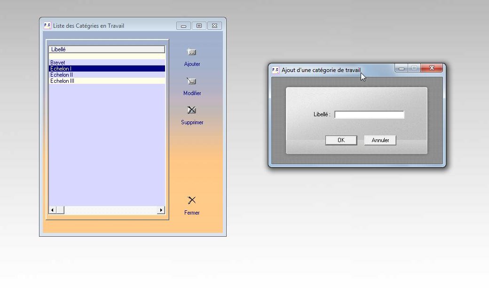The image size is (489, 288).
Task: Close the Liste des Catégries en Travail window
Action: (x=214, y=26)
